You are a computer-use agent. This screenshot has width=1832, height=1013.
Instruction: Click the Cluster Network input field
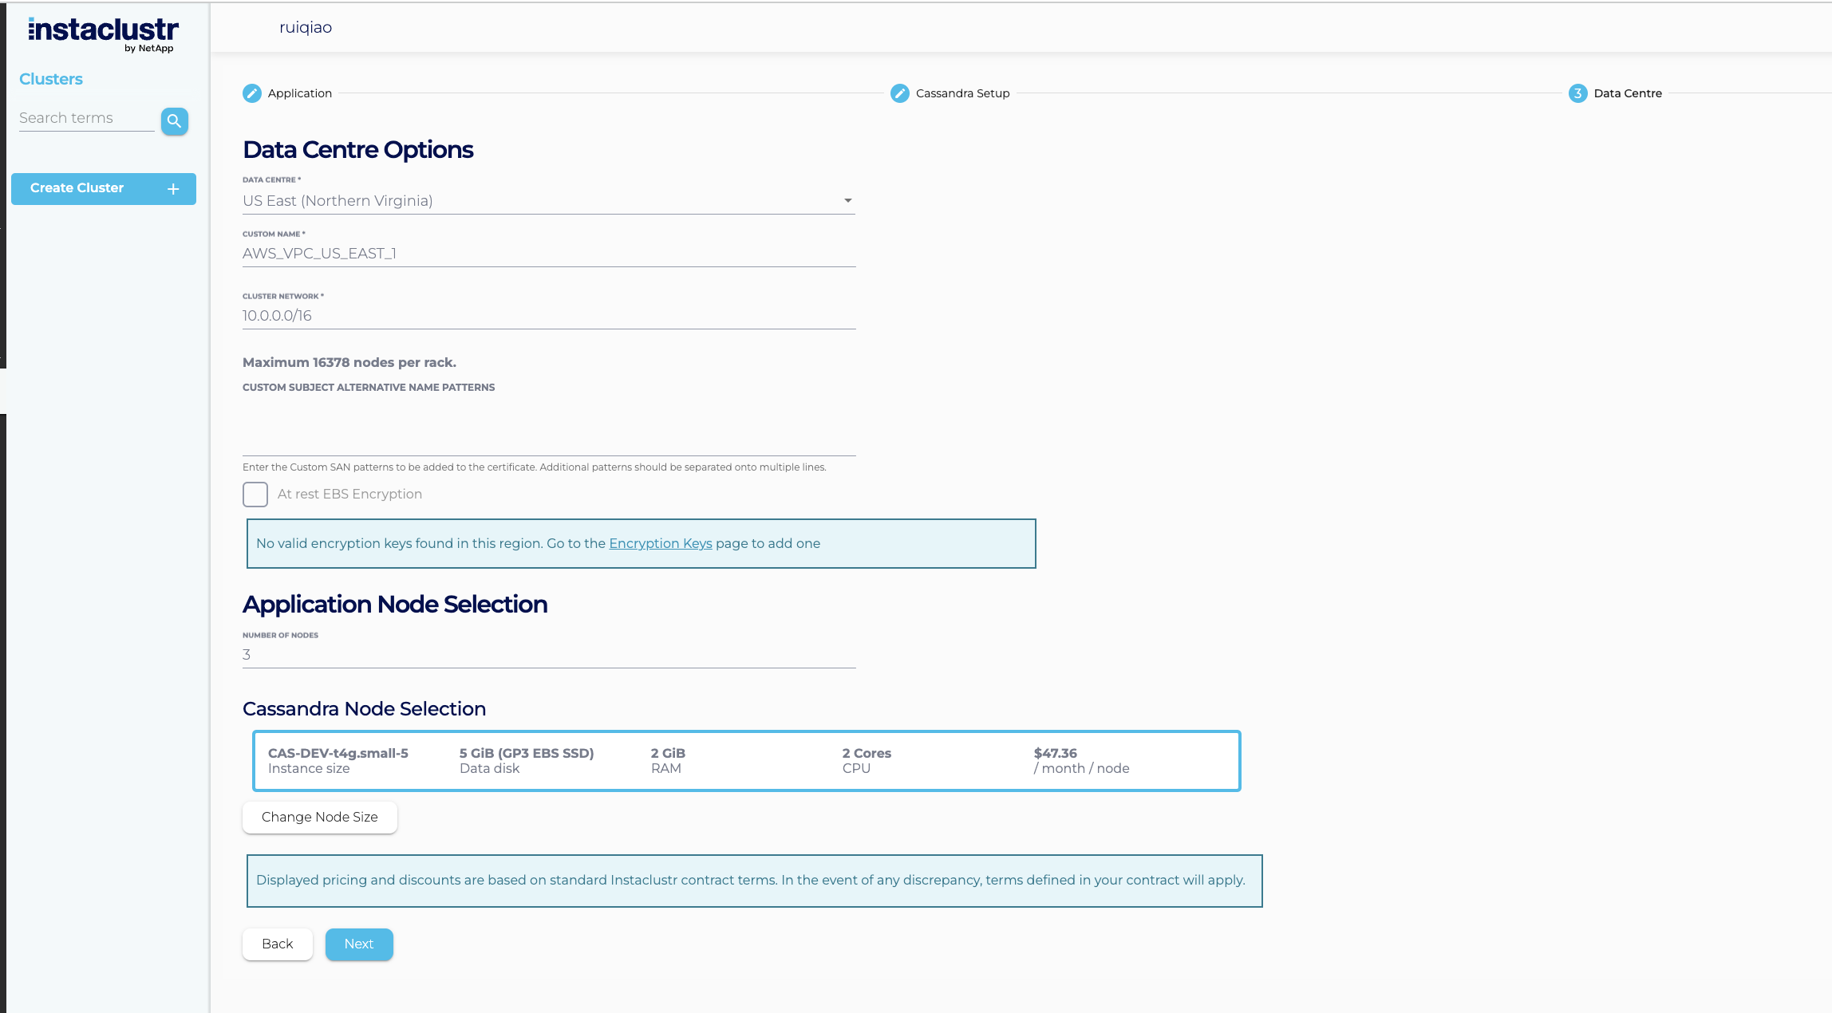coord(548,316)
